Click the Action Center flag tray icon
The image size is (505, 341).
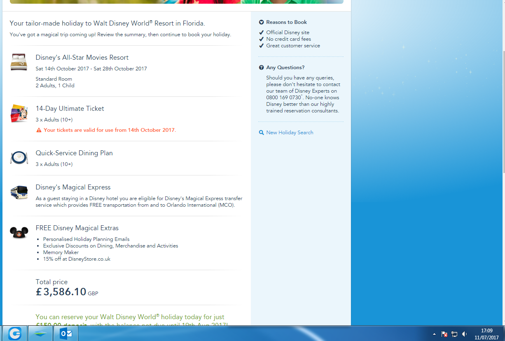pos(444,334)
